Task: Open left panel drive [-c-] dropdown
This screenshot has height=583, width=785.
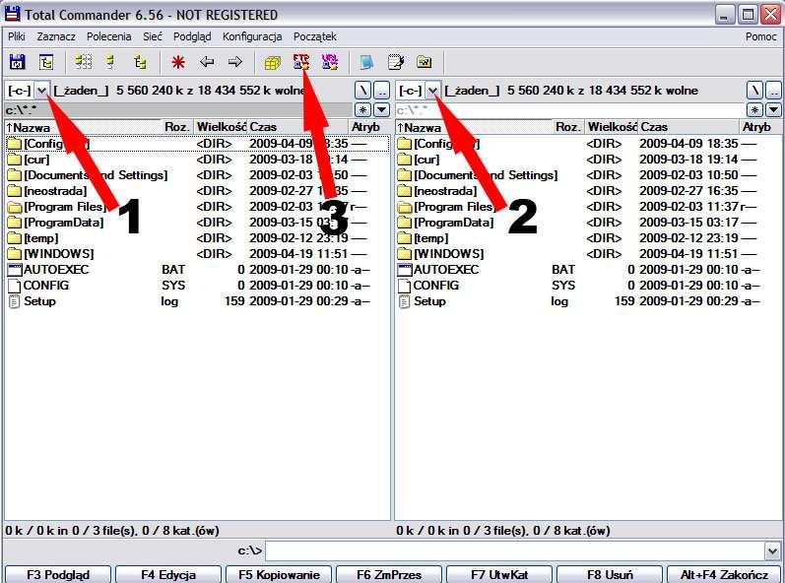Action: point(42,91)
